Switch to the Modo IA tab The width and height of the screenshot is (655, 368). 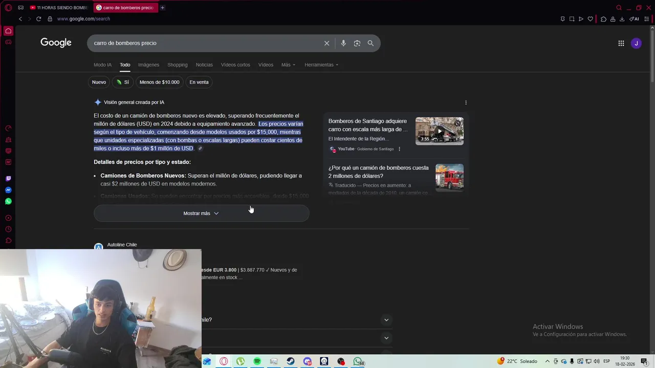(x=102, y=65)
